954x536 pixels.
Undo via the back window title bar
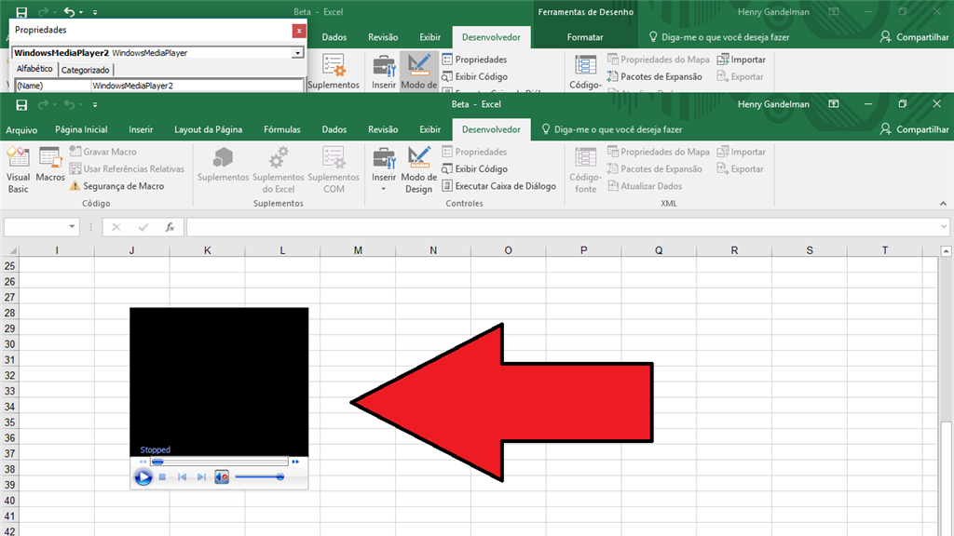click(x=69, y=12)
